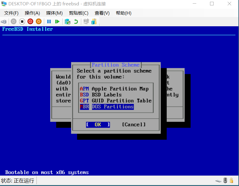
Task: Click the Turn Off stop icon
Action: [22, 21]
